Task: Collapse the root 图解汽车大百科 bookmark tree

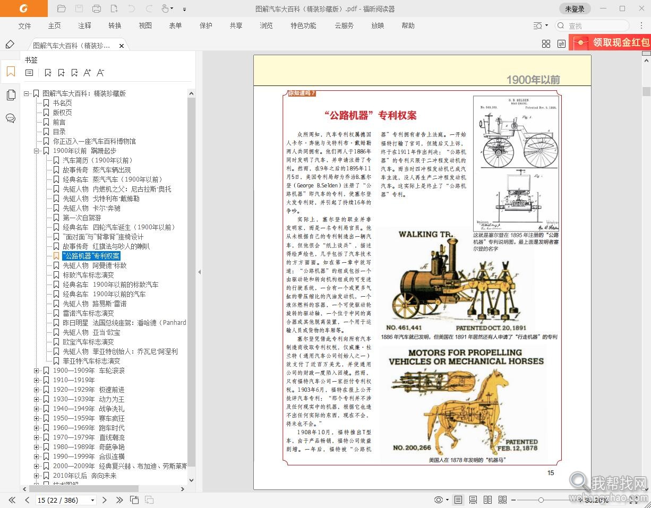Action: (26, 93)
